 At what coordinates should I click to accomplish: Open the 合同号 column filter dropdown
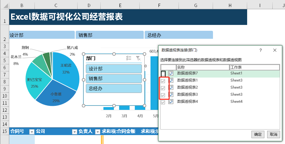pyautogui.click(x=31, y=132)
